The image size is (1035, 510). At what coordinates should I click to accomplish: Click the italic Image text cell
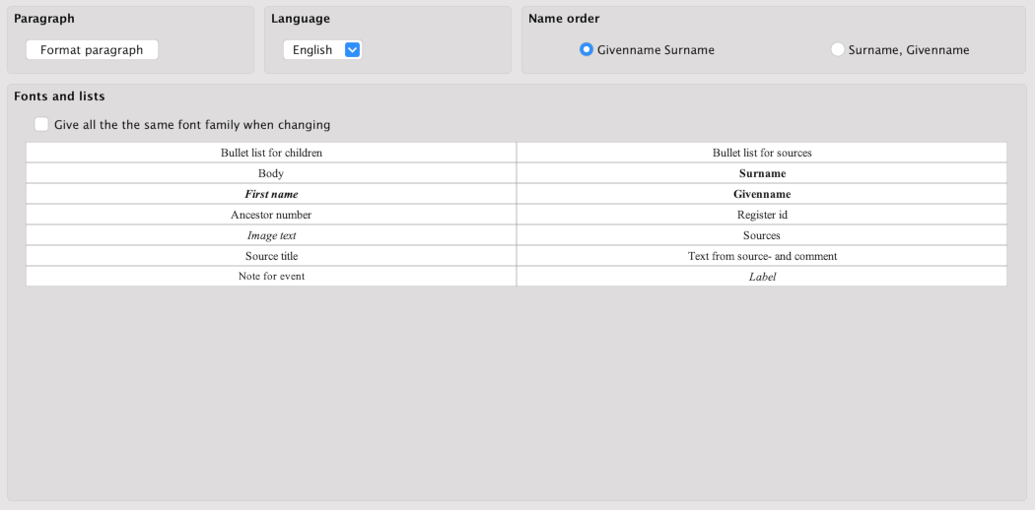coord(271,235)
